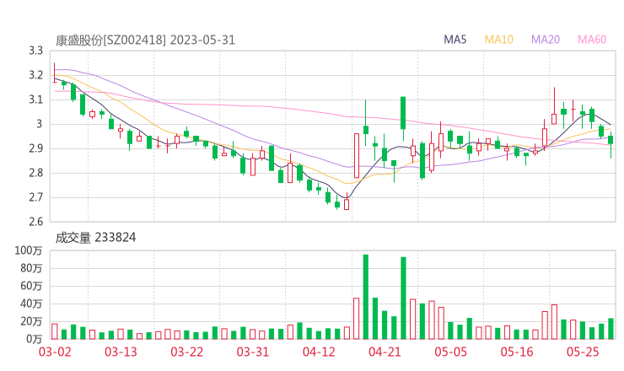Select the first red candlestick at 03-02
This screenshot has height=371, width=624.
[x=55, y=73]
